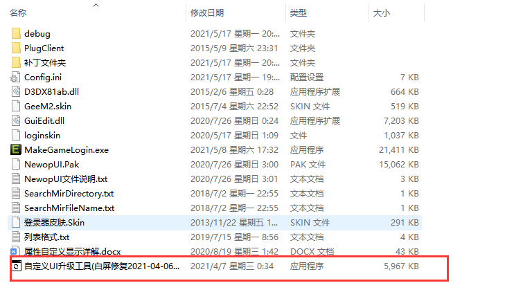Viewport: 523px width, 301px height.
Task: Select the file name GuiEdit.dll
Action: [44, 120]
